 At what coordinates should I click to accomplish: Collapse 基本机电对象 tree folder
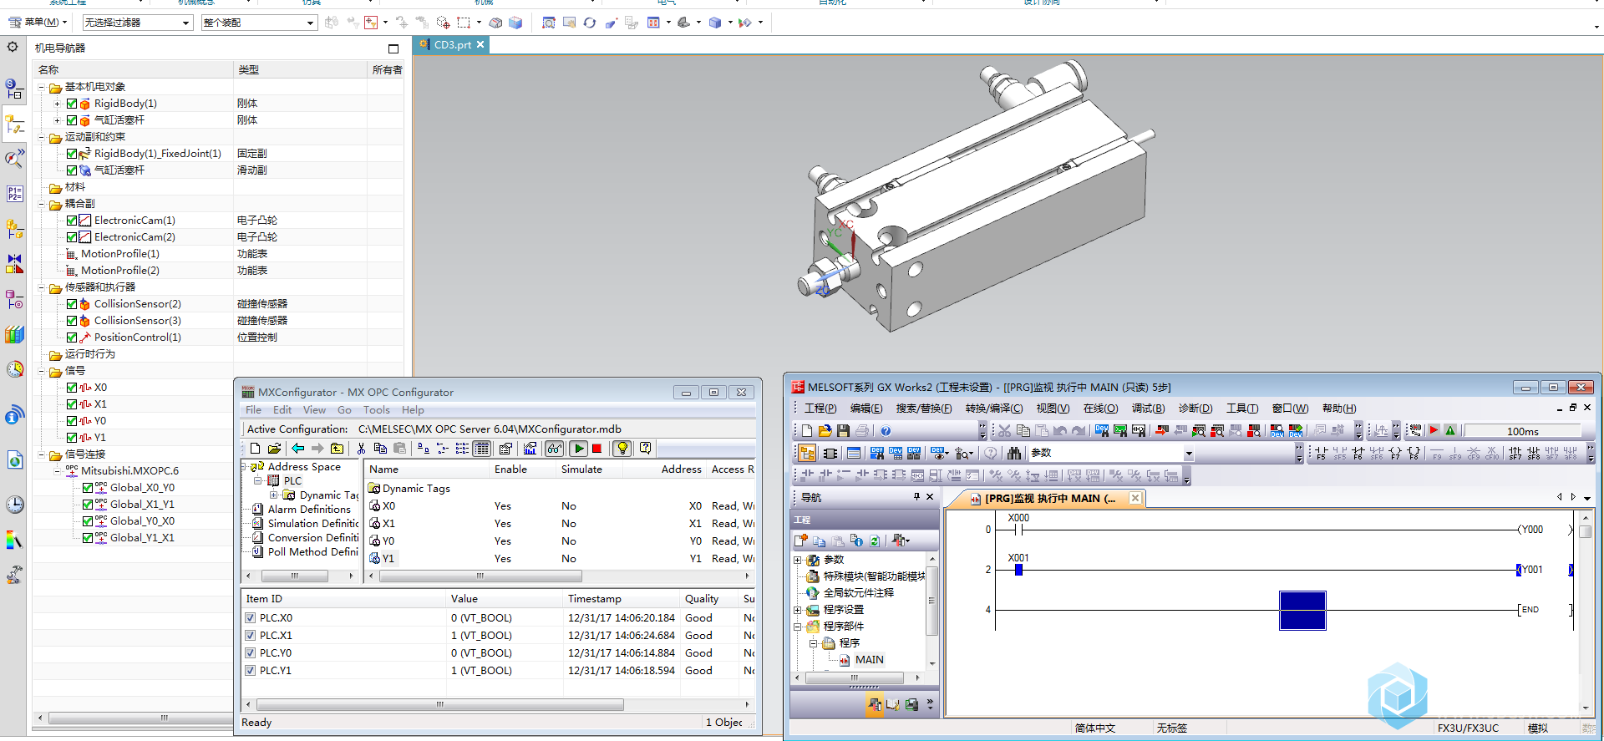(x=42, y=87)
